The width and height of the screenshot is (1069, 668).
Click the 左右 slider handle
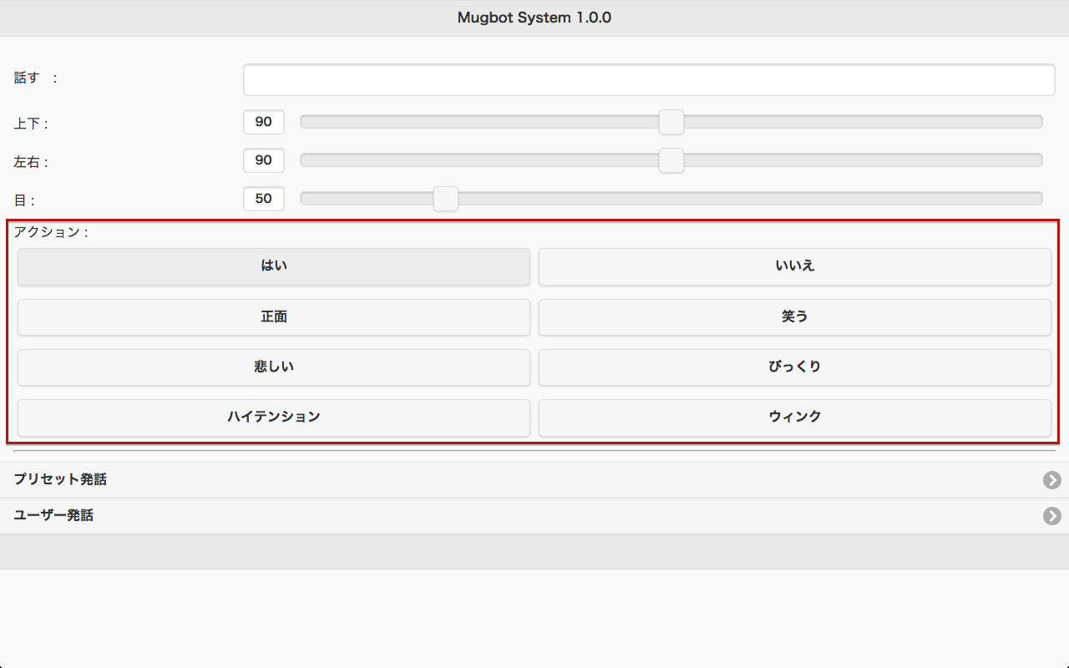[x=671, y=160]
